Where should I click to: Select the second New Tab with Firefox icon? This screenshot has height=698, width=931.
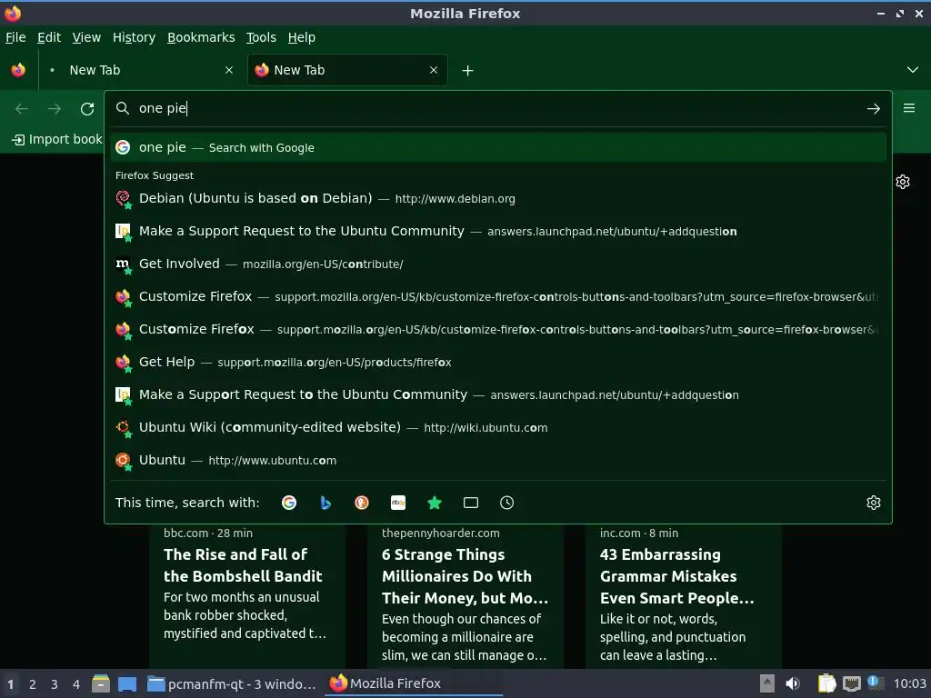347,70
